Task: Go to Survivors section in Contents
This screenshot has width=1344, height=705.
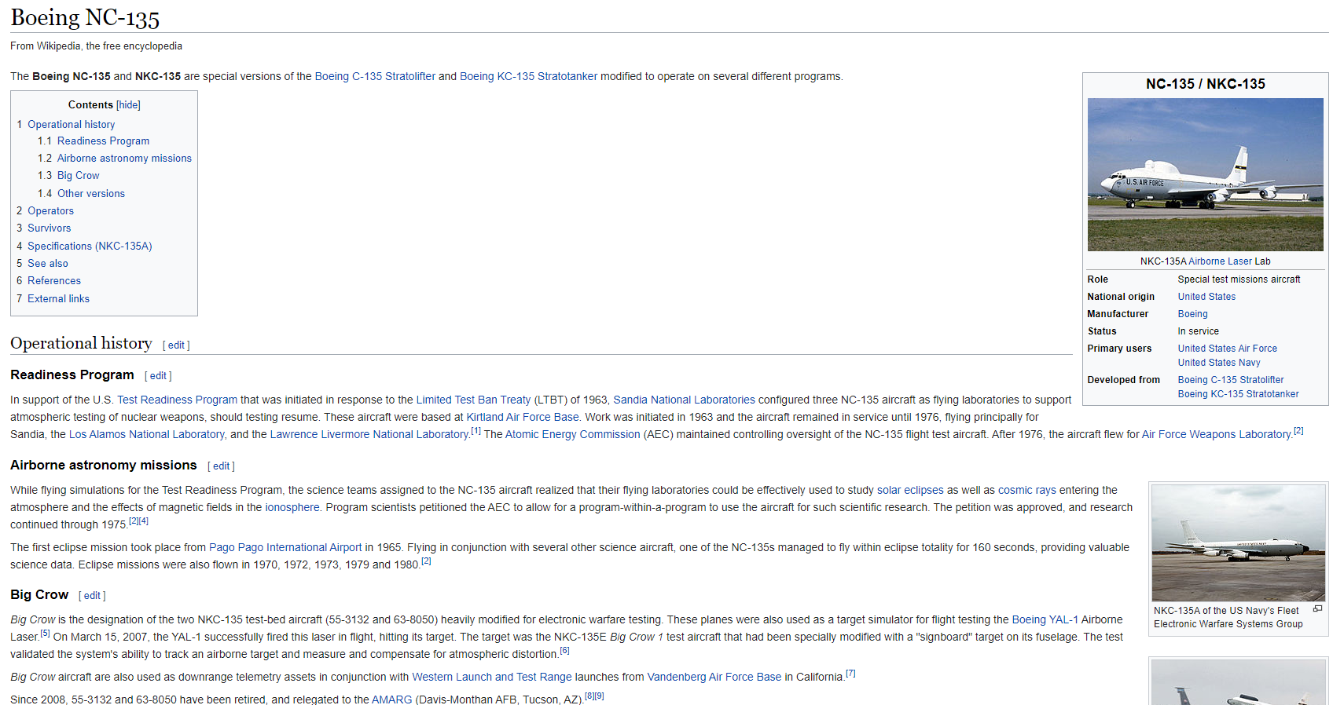Action: pos(49,228)
